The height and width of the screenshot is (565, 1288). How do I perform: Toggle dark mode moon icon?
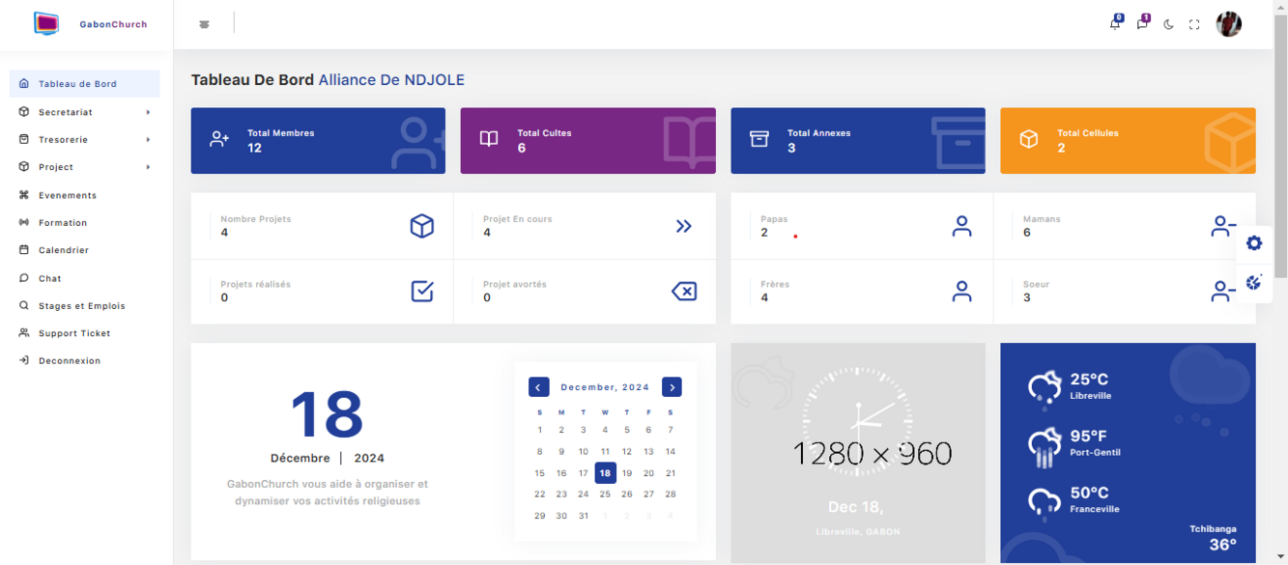[x=1168, y=25]
